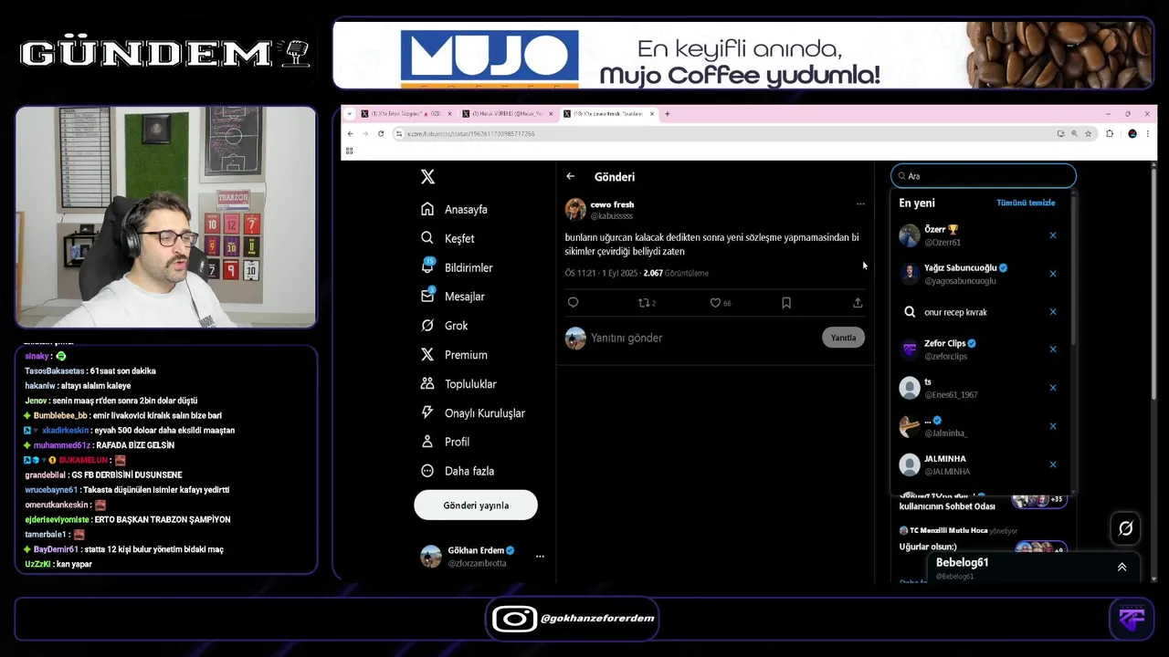Switch to the Haluk YÜREKLİ browser tab

[x=507, y=114]
